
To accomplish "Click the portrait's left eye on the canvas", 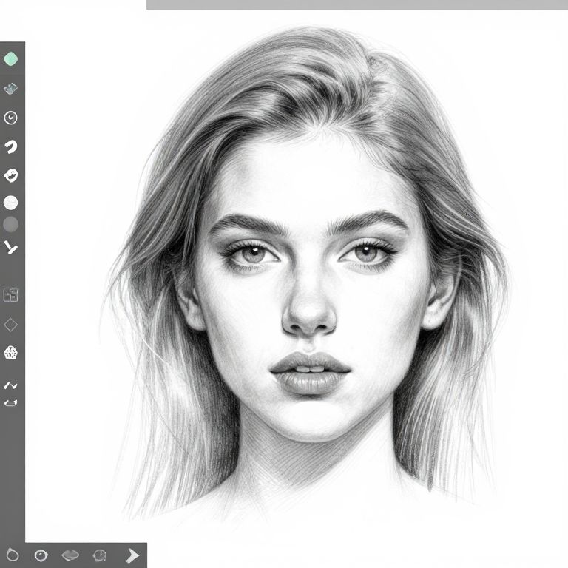I will [x=255, y=254].
